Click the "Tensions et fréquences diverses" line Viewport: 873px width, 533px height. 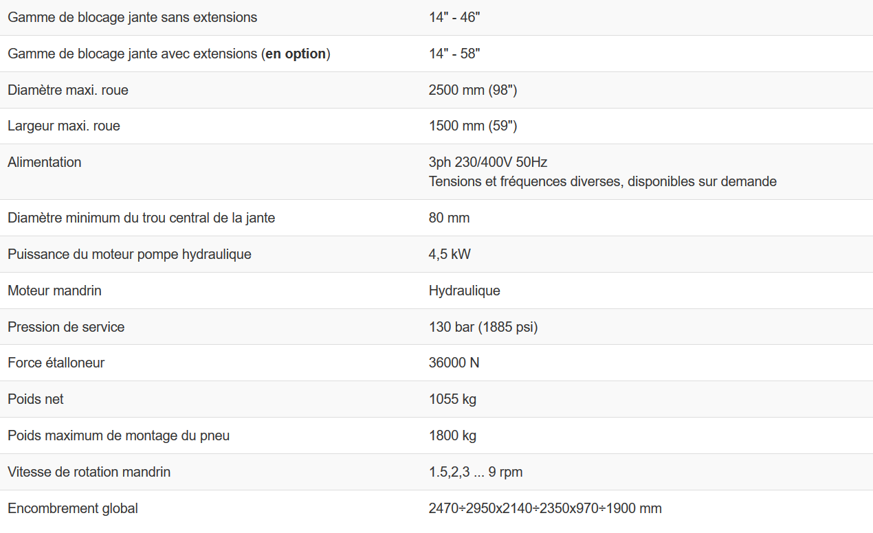[602, 181]
